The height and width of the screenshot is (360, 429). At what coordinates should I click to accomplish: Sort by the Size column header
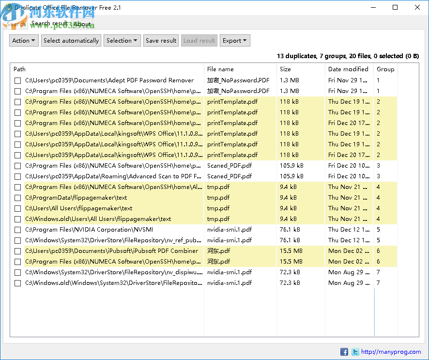point(285,69)
